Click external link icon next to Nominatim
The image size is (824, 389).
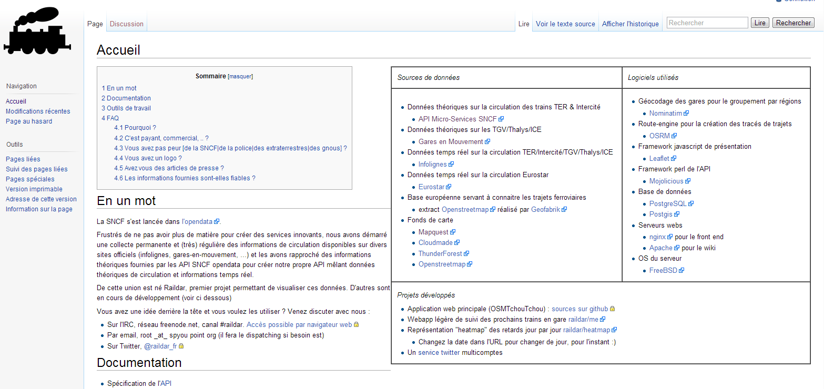686,114
